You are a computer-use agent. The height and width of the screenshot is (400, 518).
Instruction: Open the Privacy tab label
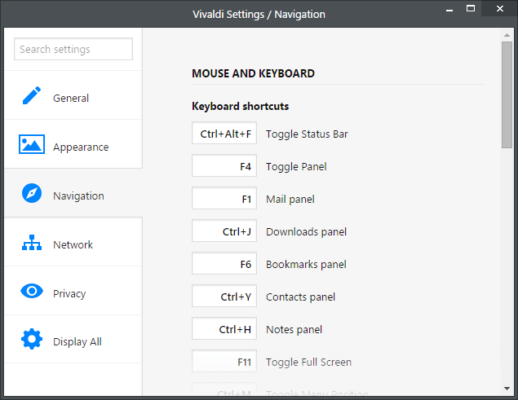click(x=69, y=294)
